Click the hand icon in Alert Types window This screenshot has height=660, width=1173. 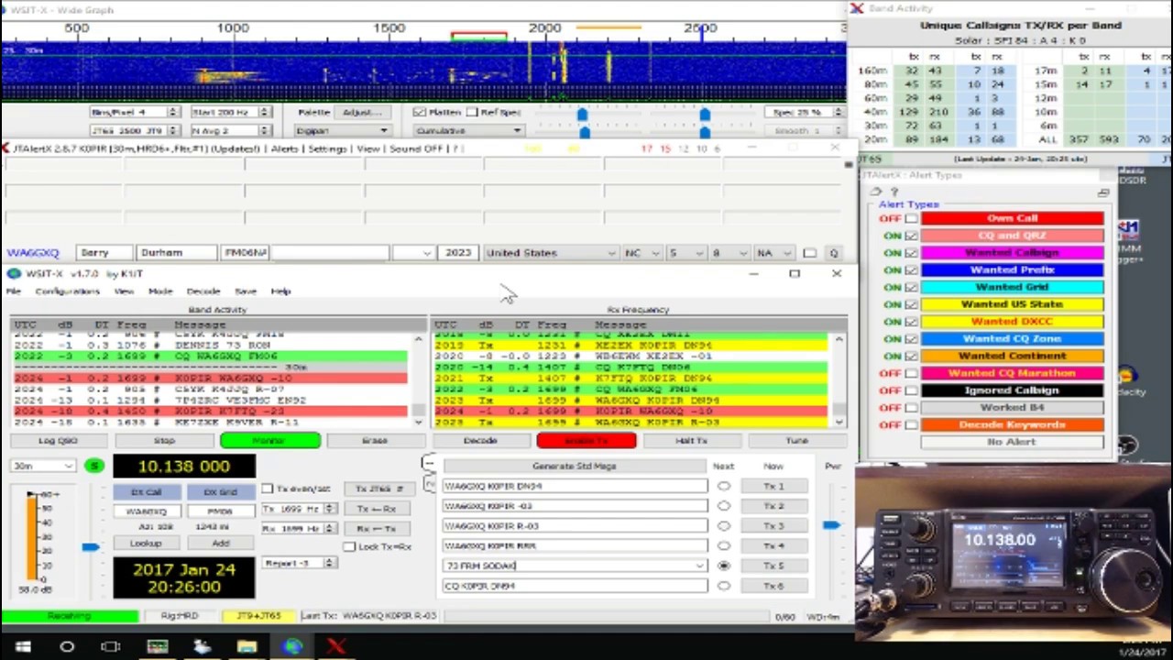[877, 192]
